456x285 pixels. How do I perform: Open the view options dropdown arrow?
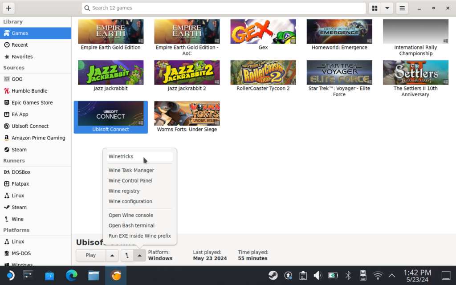click(387, 8)
